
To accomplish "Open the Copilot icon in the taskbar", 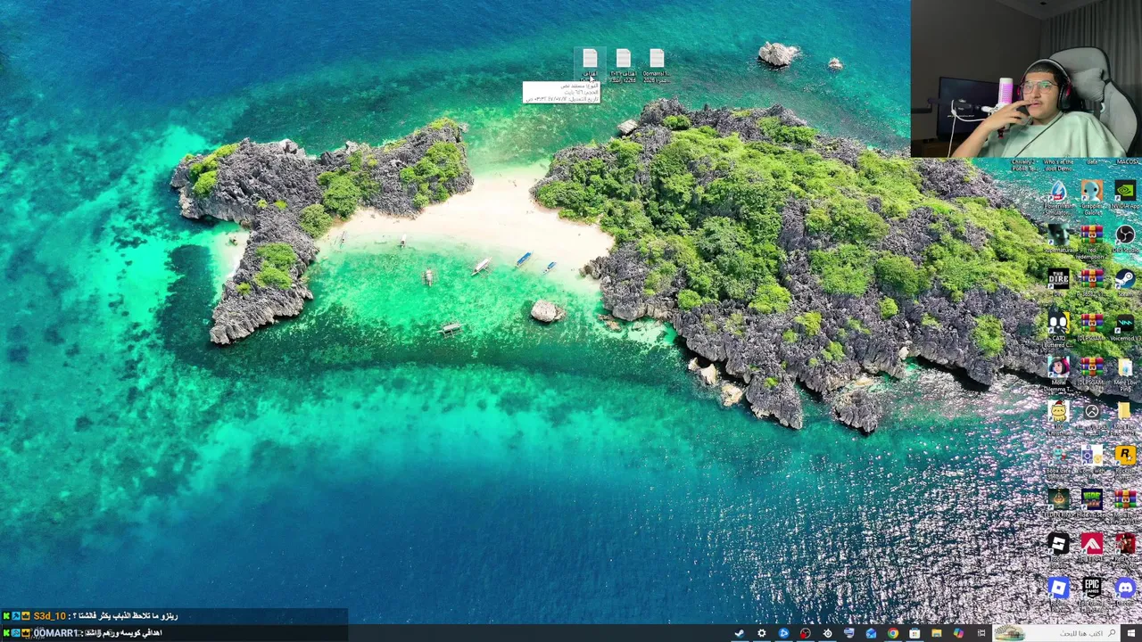I will 958,633.
